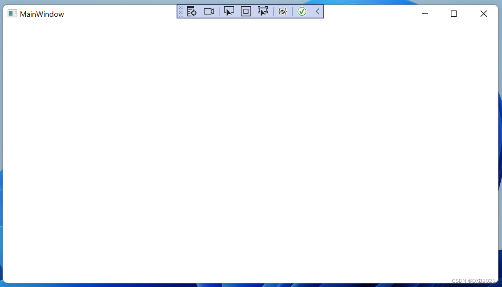This screenshot has width=502, height=287.
Task: Enable Select Element tool in debug toolbar
Action: click(x=229, y=11)
